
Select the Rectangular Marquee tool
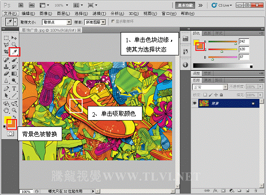[x=6, y=37]
